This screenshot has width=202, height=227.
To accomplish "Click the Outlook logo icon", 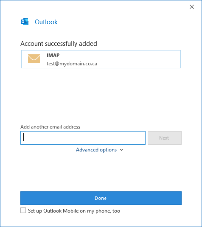I will (25, 22).
